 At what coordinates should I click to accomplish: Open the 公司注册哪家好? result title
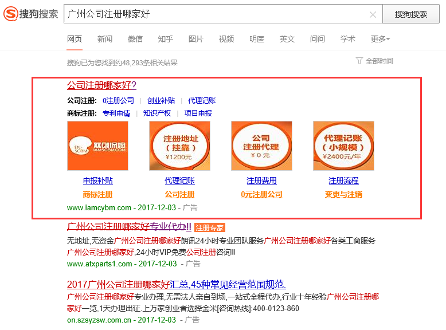click(101, 85)
